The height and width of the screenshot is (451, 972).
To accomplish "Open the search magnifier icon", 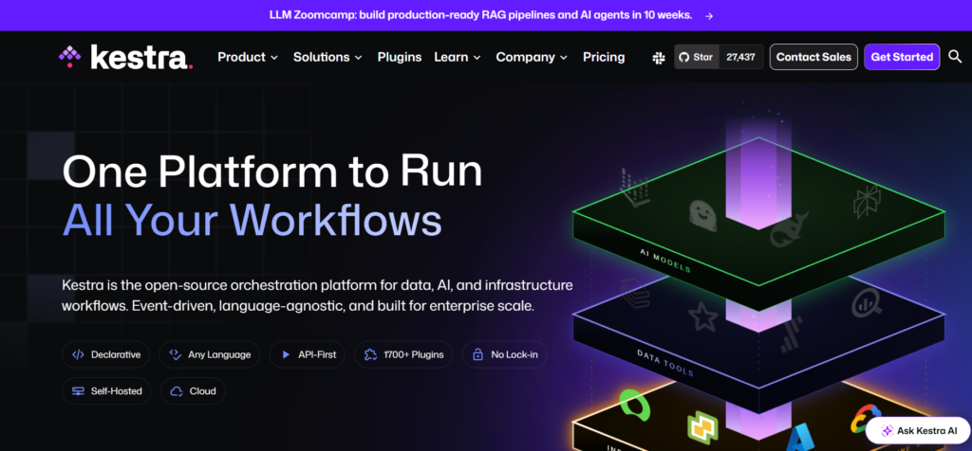I will (955, 57).
